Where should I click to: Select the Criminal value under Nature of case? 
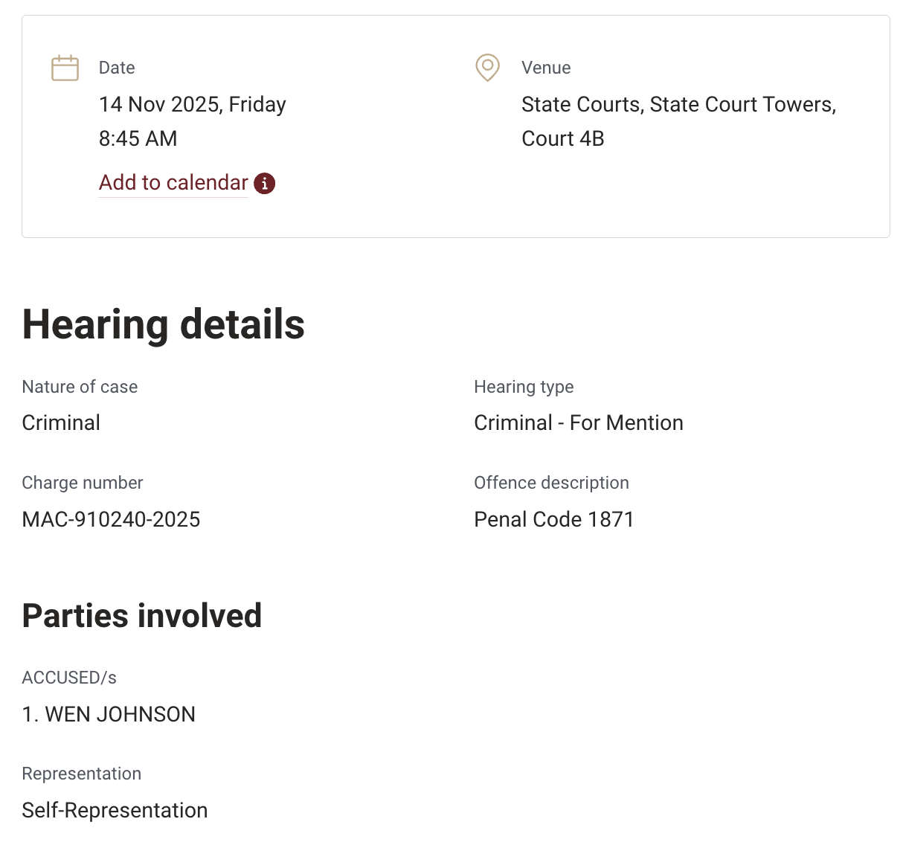(x=61, y=422)
